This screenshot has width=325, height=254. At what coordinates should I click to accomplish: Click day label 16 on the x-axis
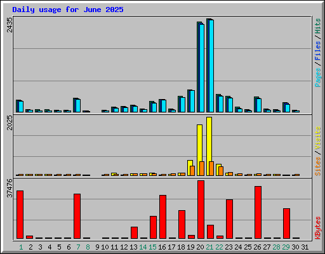point(162,247)
